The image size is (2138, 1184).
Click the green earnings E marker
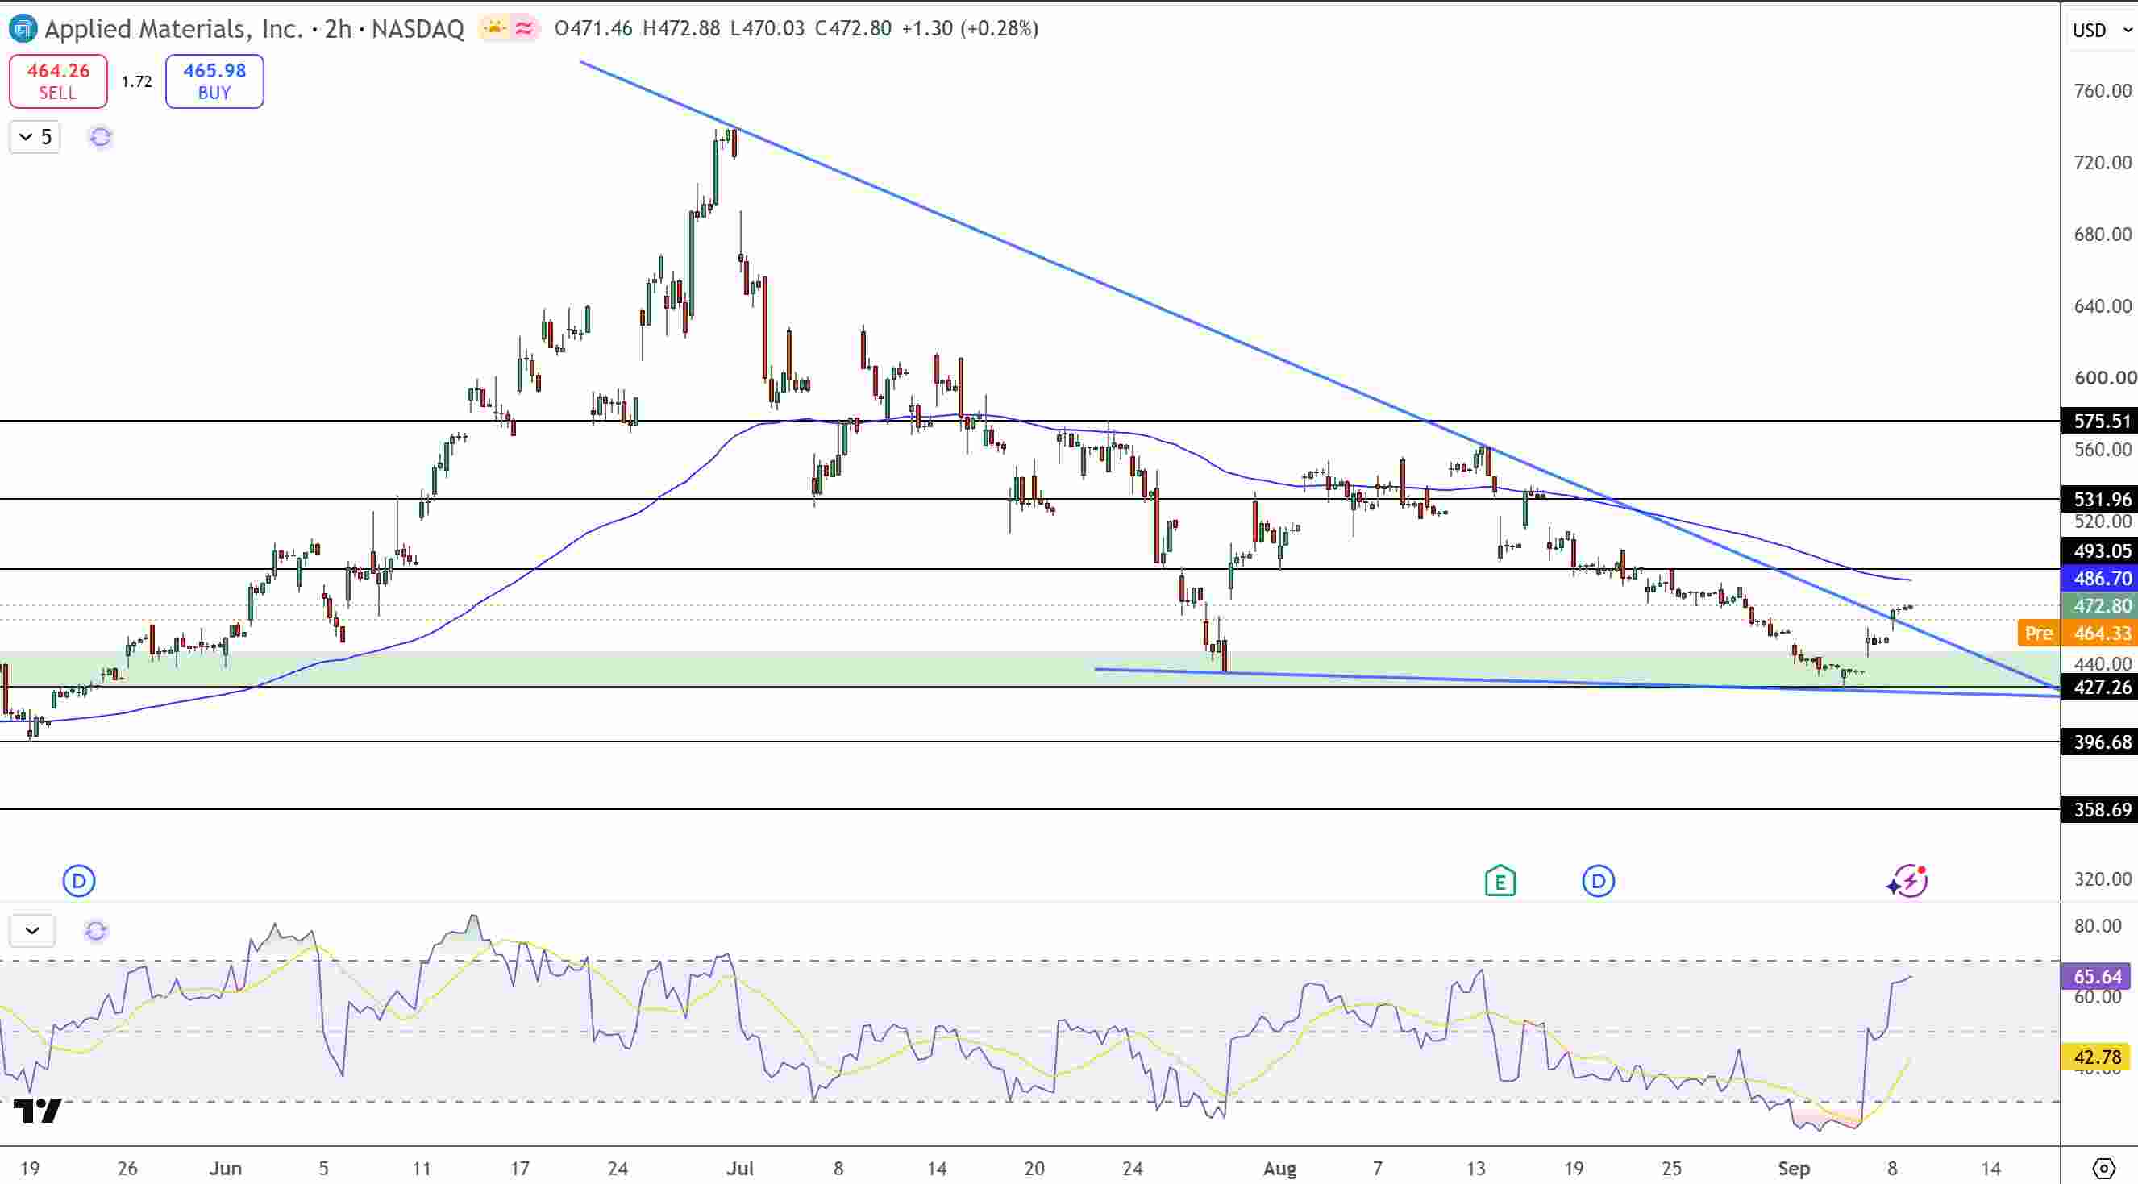1500,880
